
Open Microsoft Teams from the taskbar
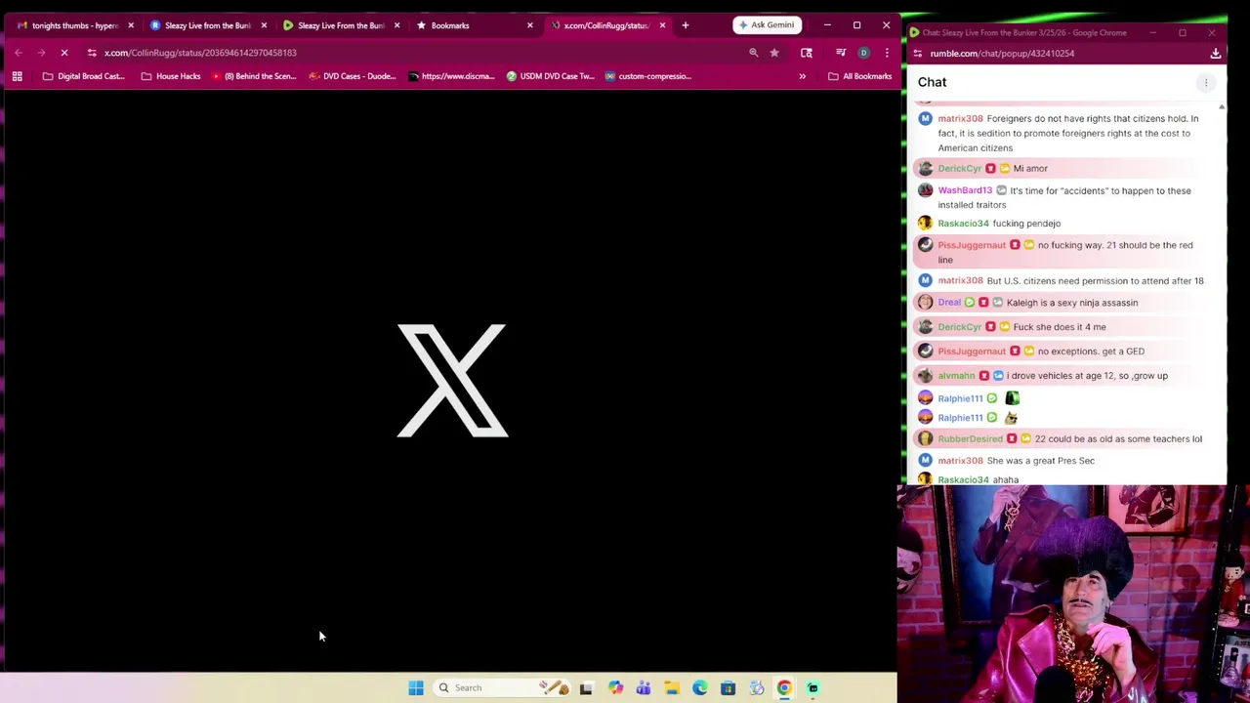(x=644, y=688)
